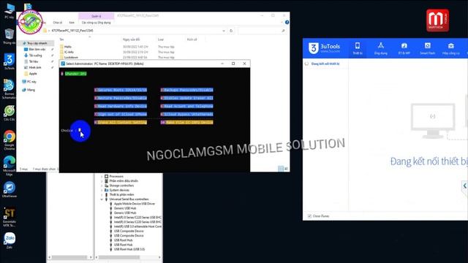Open the Google Chrome desktop shortcut
Image resolution: width=468 pixels, height=263 pixels.
click(10, 140)
